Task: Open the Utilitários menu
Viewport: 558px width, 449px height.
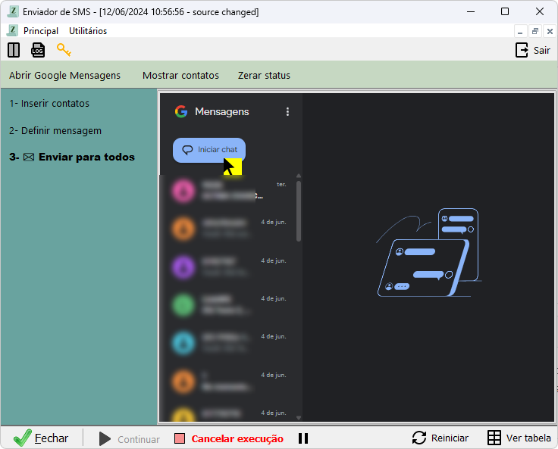Action: 88,31
